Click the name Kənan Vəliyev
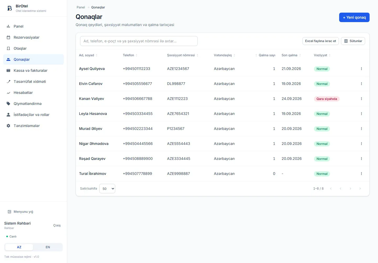Viewport: 378px width, 263px height. pos(92,99)
